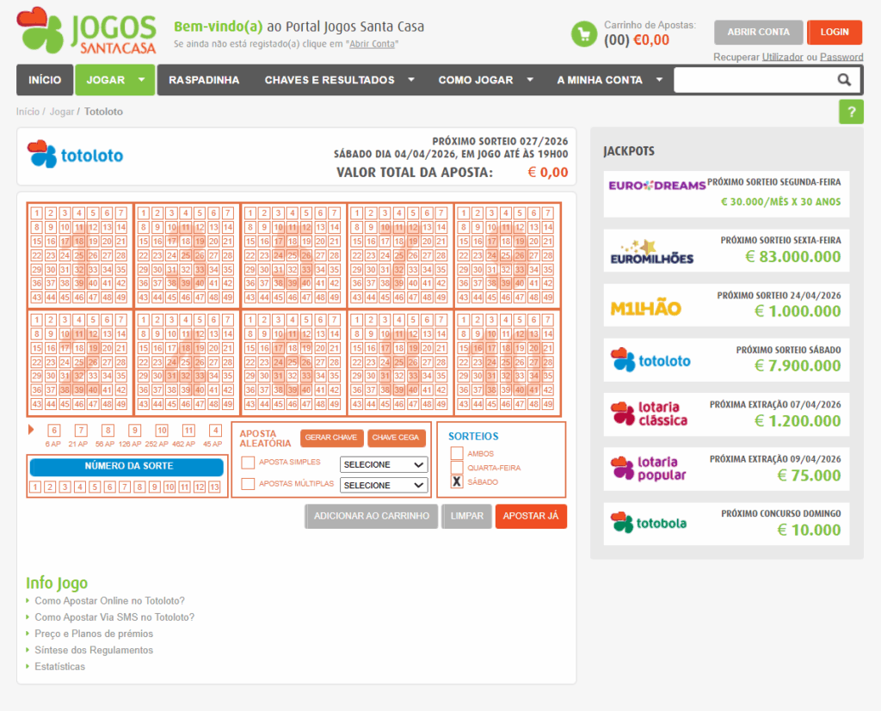Open SELECIONE dropdown for APOSTAS MÚLTIPLAS
This screenshot has width=881, height=711.
pyautogui.click(x=383, y=485)
